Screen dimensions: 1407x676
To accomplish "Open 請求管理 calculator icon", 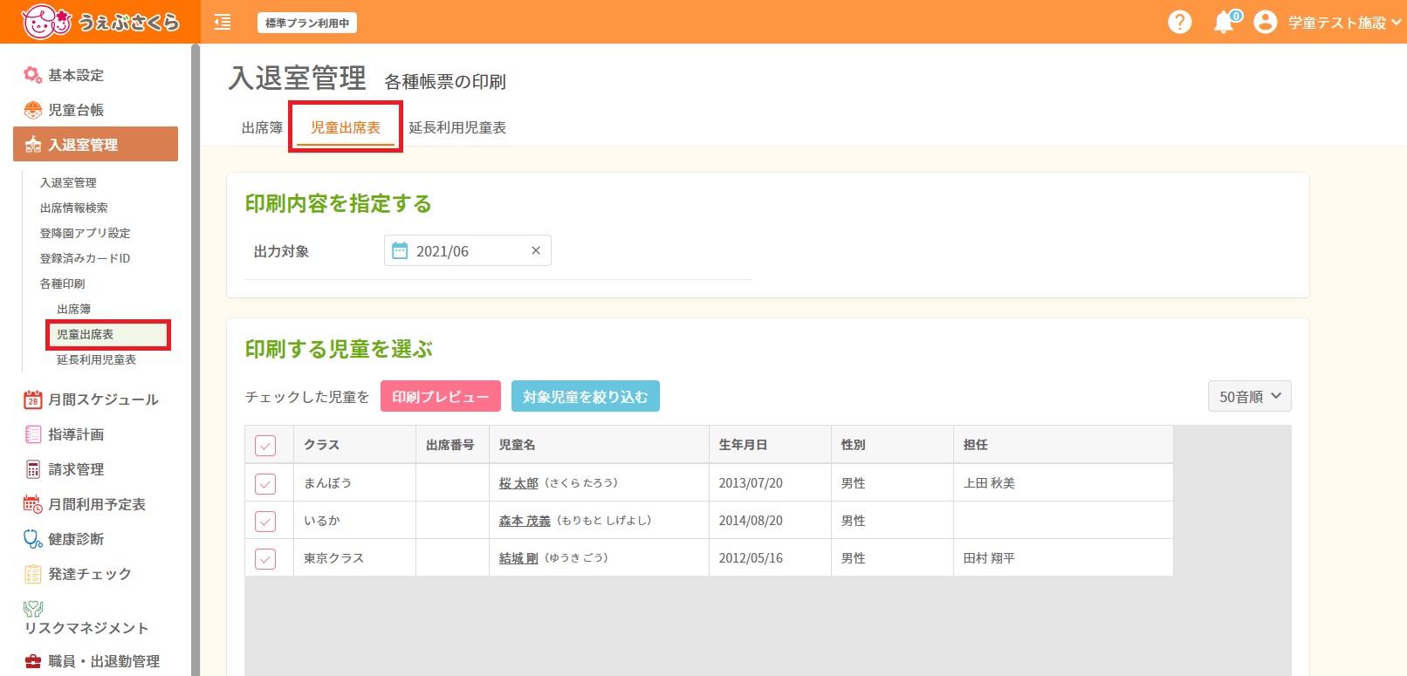I will point(32,469).
